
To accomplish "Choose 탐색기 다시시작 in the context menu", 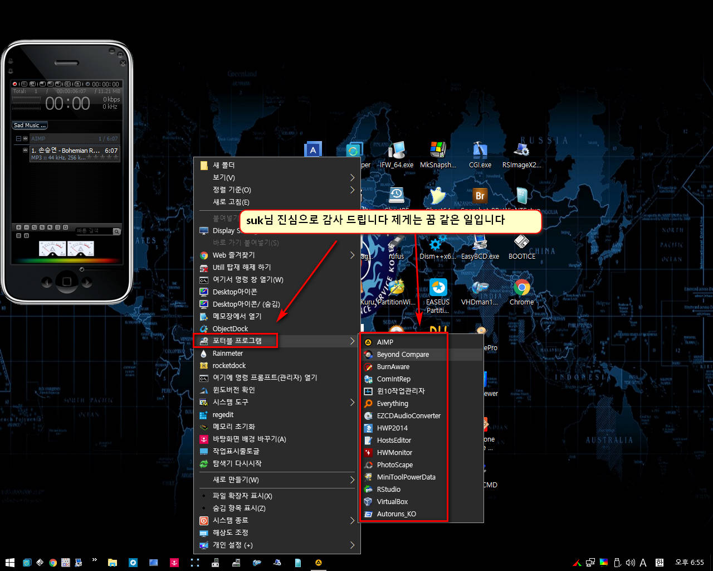I will (x=277, y=463).
